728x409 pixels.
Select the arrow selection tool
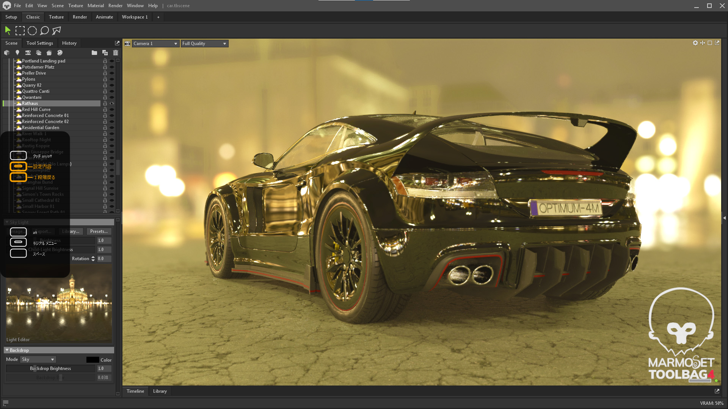tap(8, 30)
